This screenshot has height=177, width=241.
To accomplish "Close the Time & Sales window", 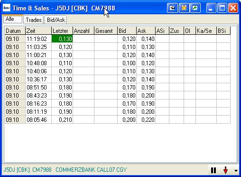I will point(233,8).
